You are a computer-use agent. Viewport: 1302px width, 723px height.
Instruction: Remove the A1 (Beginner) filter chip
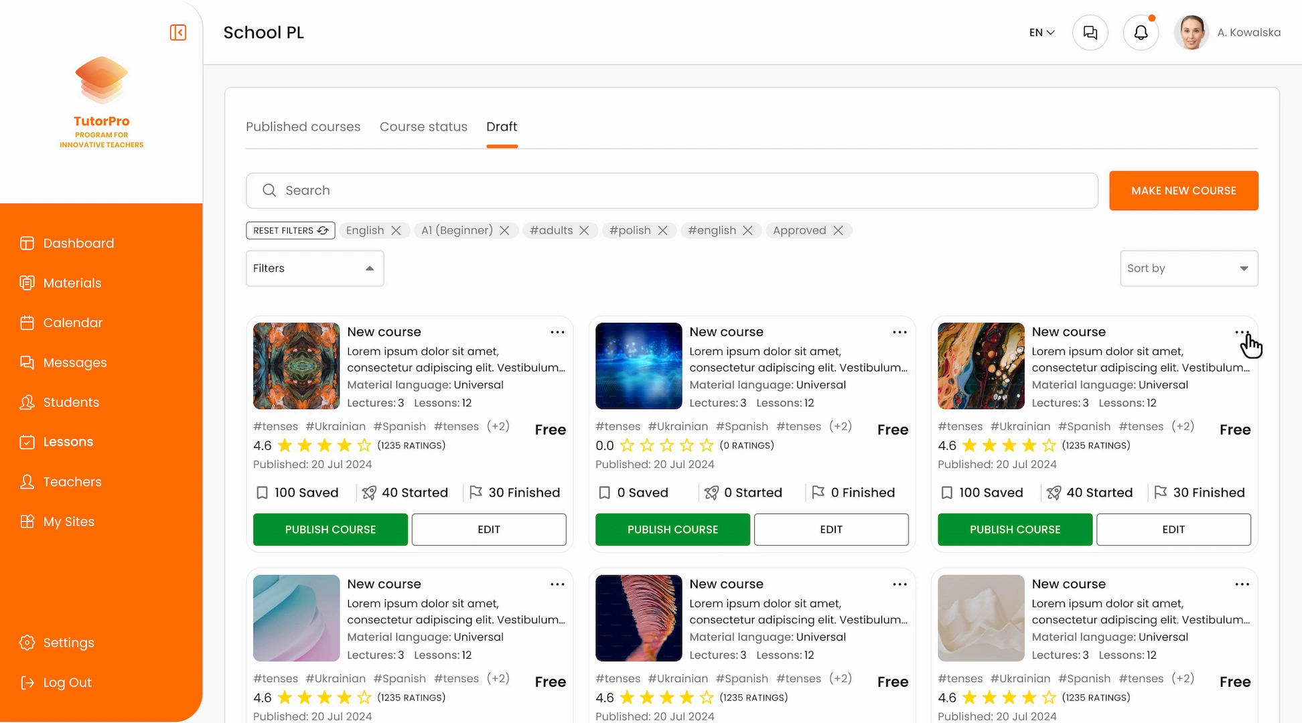click(x=504, y=230)
